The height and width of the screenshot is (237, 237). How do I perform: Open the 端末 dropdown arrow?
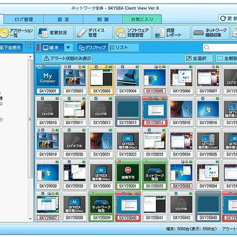coord(68,48)
